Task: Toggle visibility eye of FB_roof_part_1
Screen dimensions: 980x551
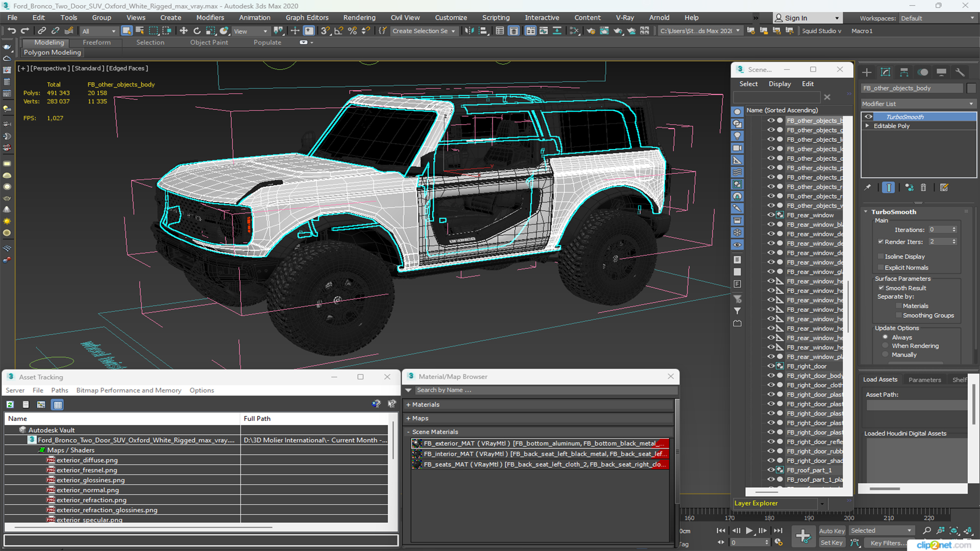Action: [771, 470]
